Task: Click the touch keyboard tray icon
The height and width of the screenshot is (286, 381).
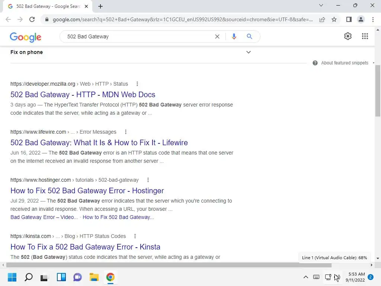Action: [x=316, y=277]
